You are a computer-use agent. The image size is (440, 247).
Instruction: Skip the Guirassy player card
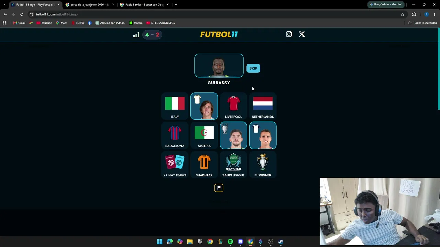pos(253,68)
